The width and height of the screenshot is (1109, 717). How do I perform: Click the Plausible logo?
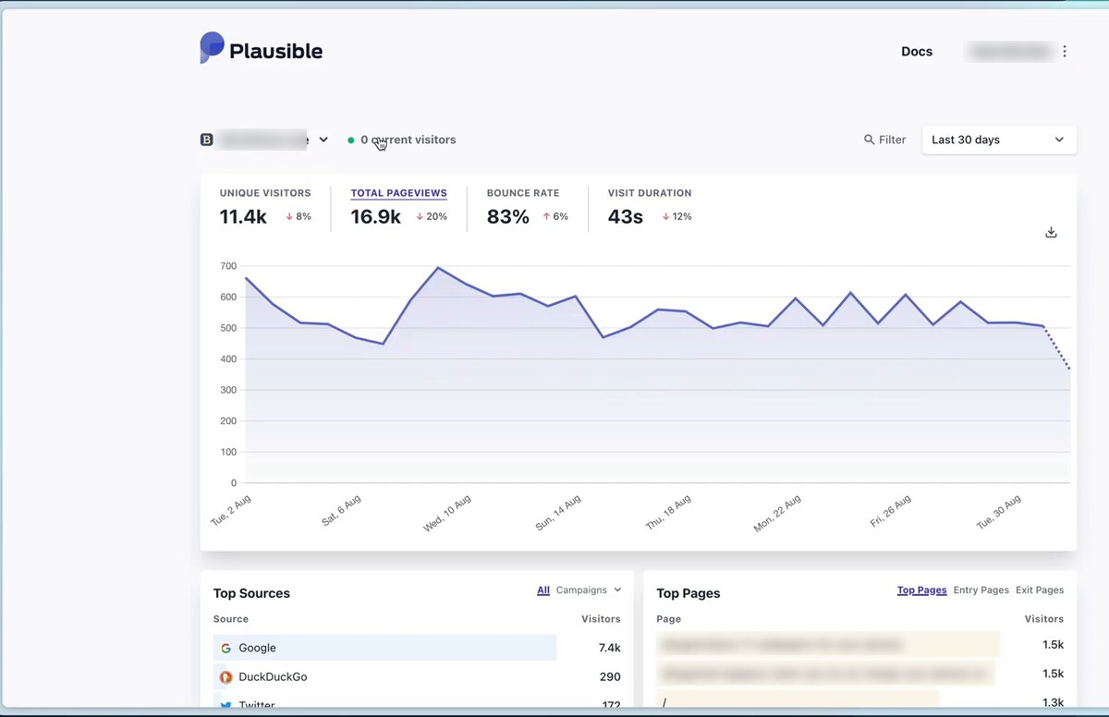coord(262,49)
